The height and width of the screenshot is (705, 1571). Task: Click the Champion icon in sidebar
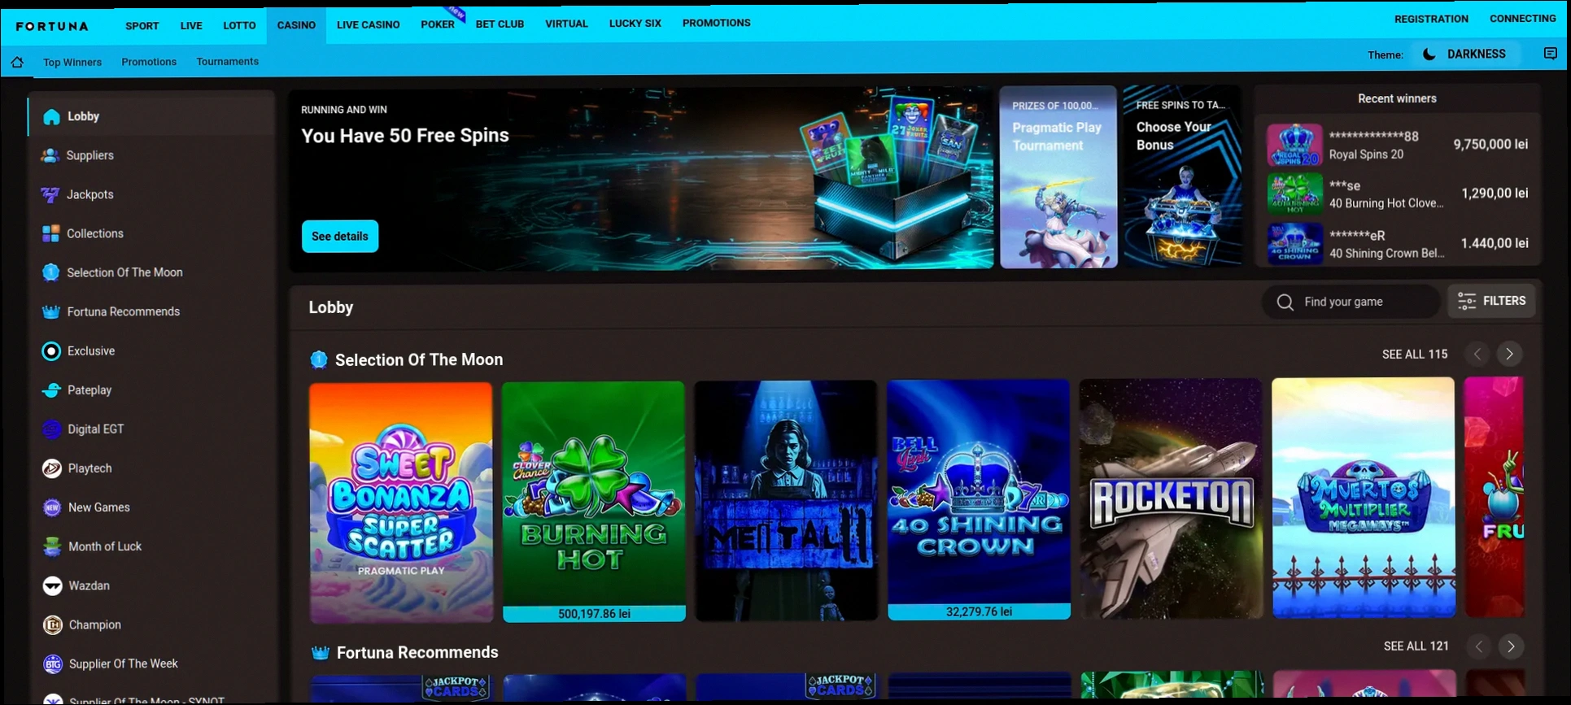[52, 624]
